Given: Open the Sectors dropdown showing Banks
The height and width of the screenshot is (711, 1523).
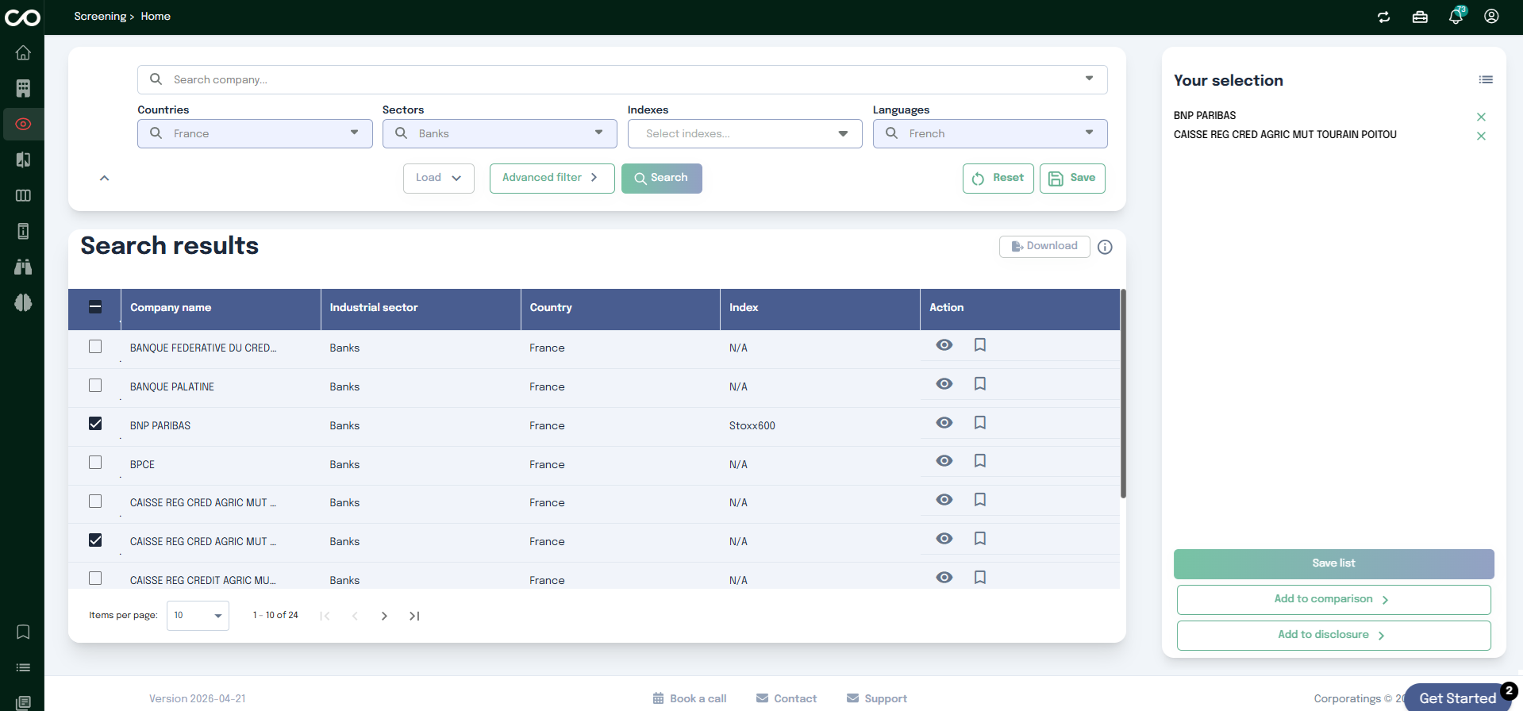Looking at the screenshot, I should 500,133.
